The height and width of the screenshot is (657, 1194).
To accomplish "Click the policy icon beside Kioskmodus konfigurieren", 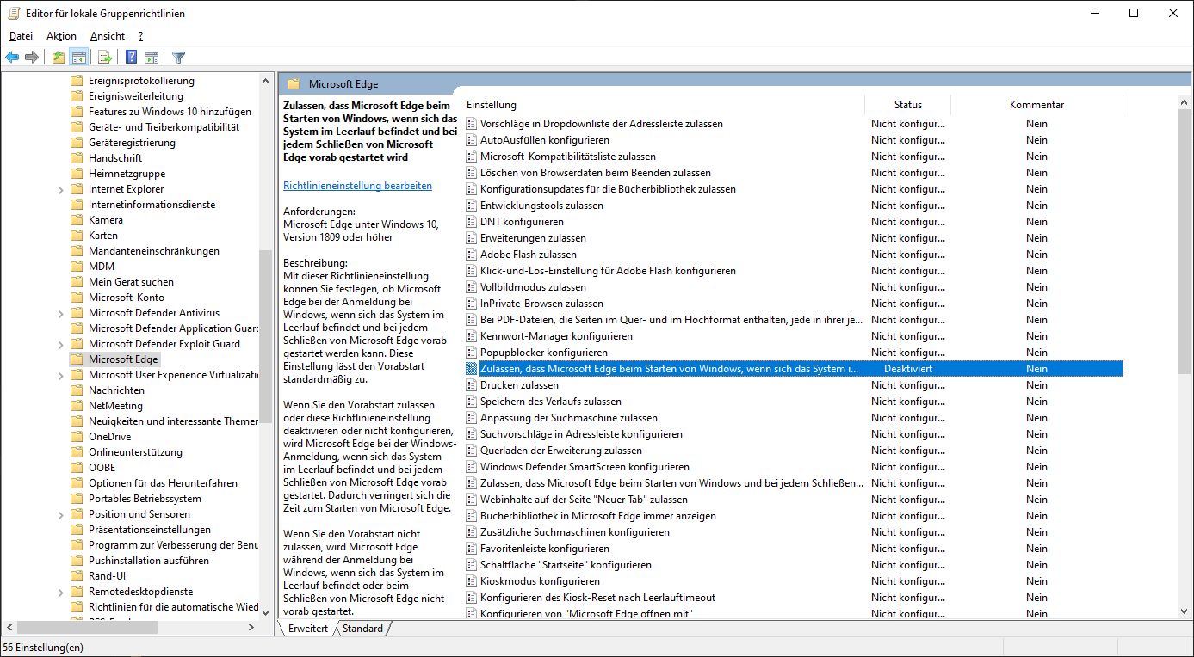I will [471, 581].
